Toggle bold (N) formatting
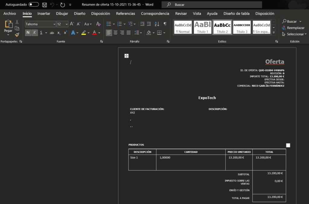Screen dimensions: 309x204 coord(27,32)
